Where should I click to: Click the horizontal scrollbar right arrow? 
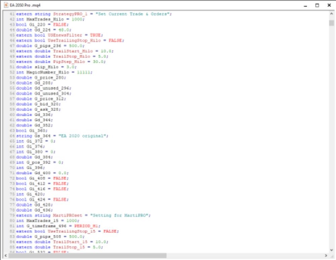coord(326,255)
